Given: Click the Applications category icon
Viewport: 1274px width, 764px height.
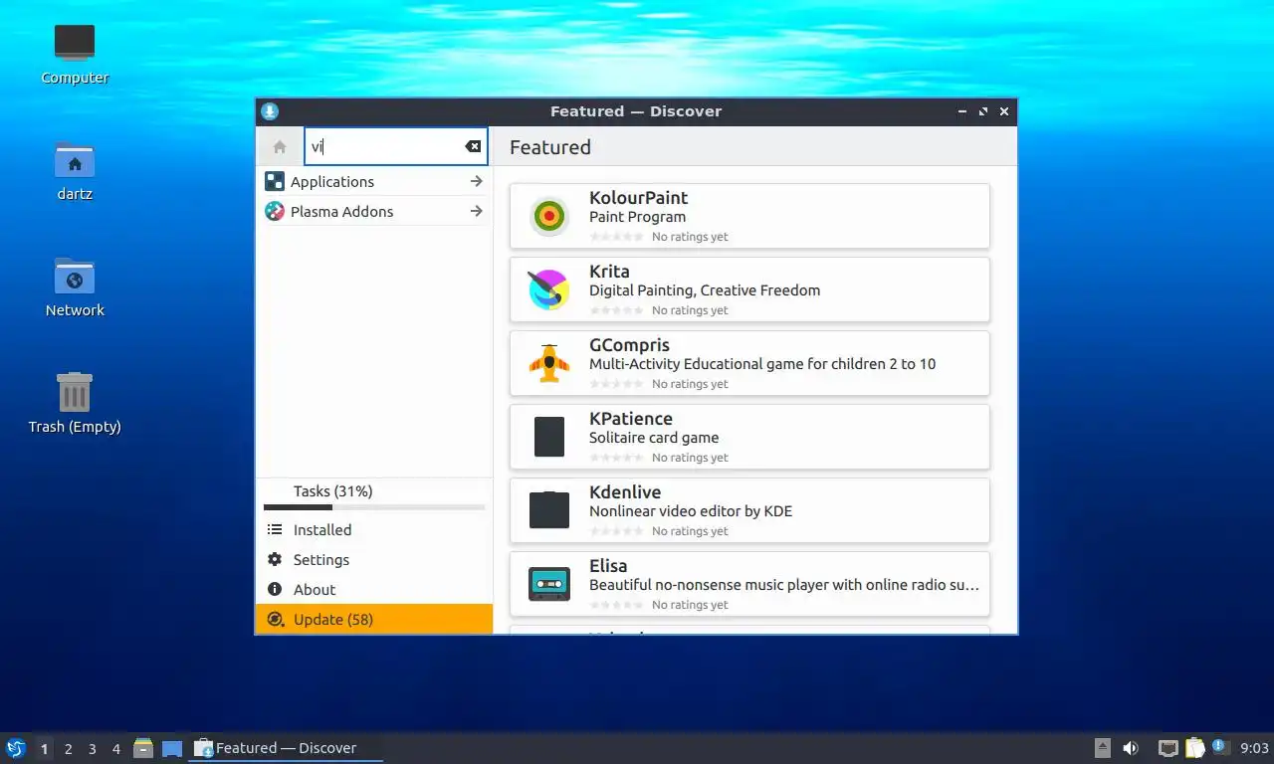Looking at the screenshot, I should [x=275, y=182].
